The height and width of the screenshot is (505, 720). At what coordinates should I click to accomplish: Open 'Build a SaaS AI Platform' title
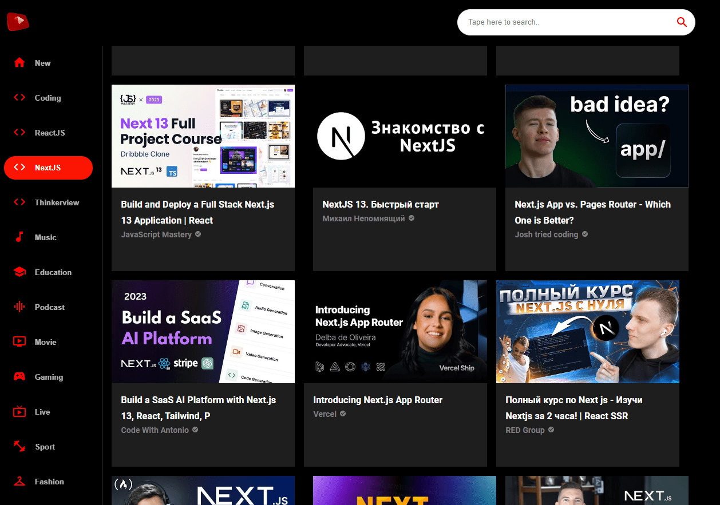coord(199,408)
